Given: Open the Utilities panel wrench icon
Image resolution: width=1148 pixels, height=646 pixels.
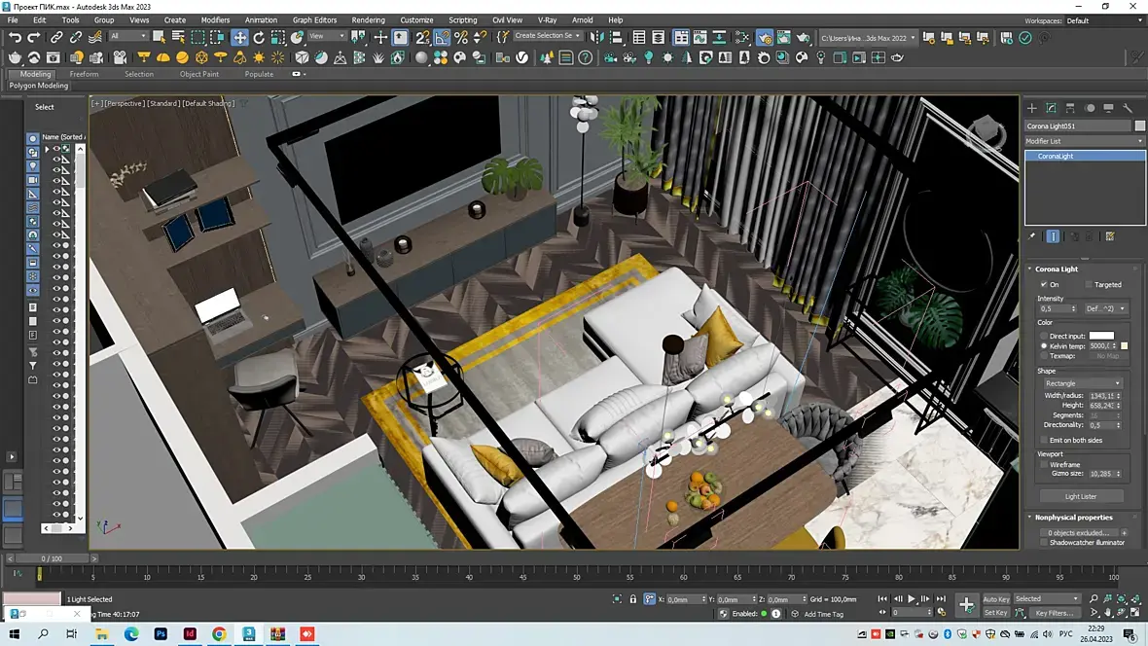Looking at the screenshot, I should pyautogui.click(x=1128, y=108).
